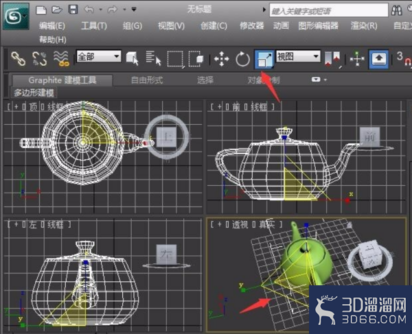Image resolution: width=412 pixels, height=334 pixels.
Task: Open Select by Name list
Action: point(153,58)
